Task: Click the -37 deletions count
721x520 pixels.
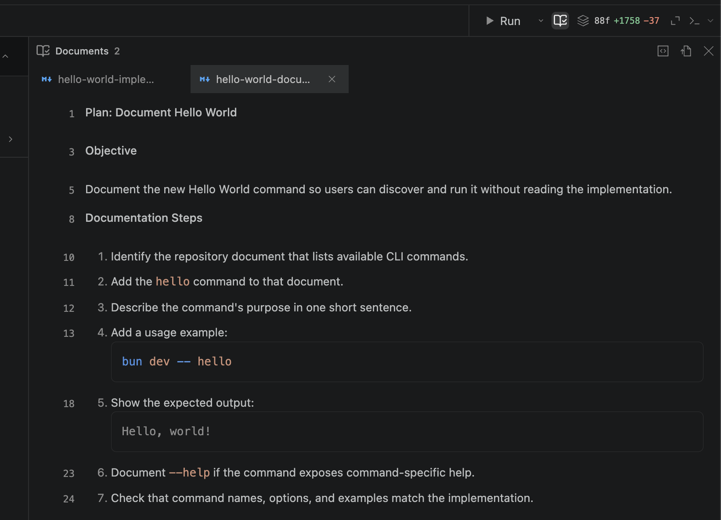Action: pos(651,21)
